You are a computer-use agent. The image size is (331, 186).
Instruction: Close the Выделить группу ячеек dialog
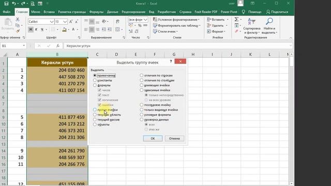coord(180,61)
